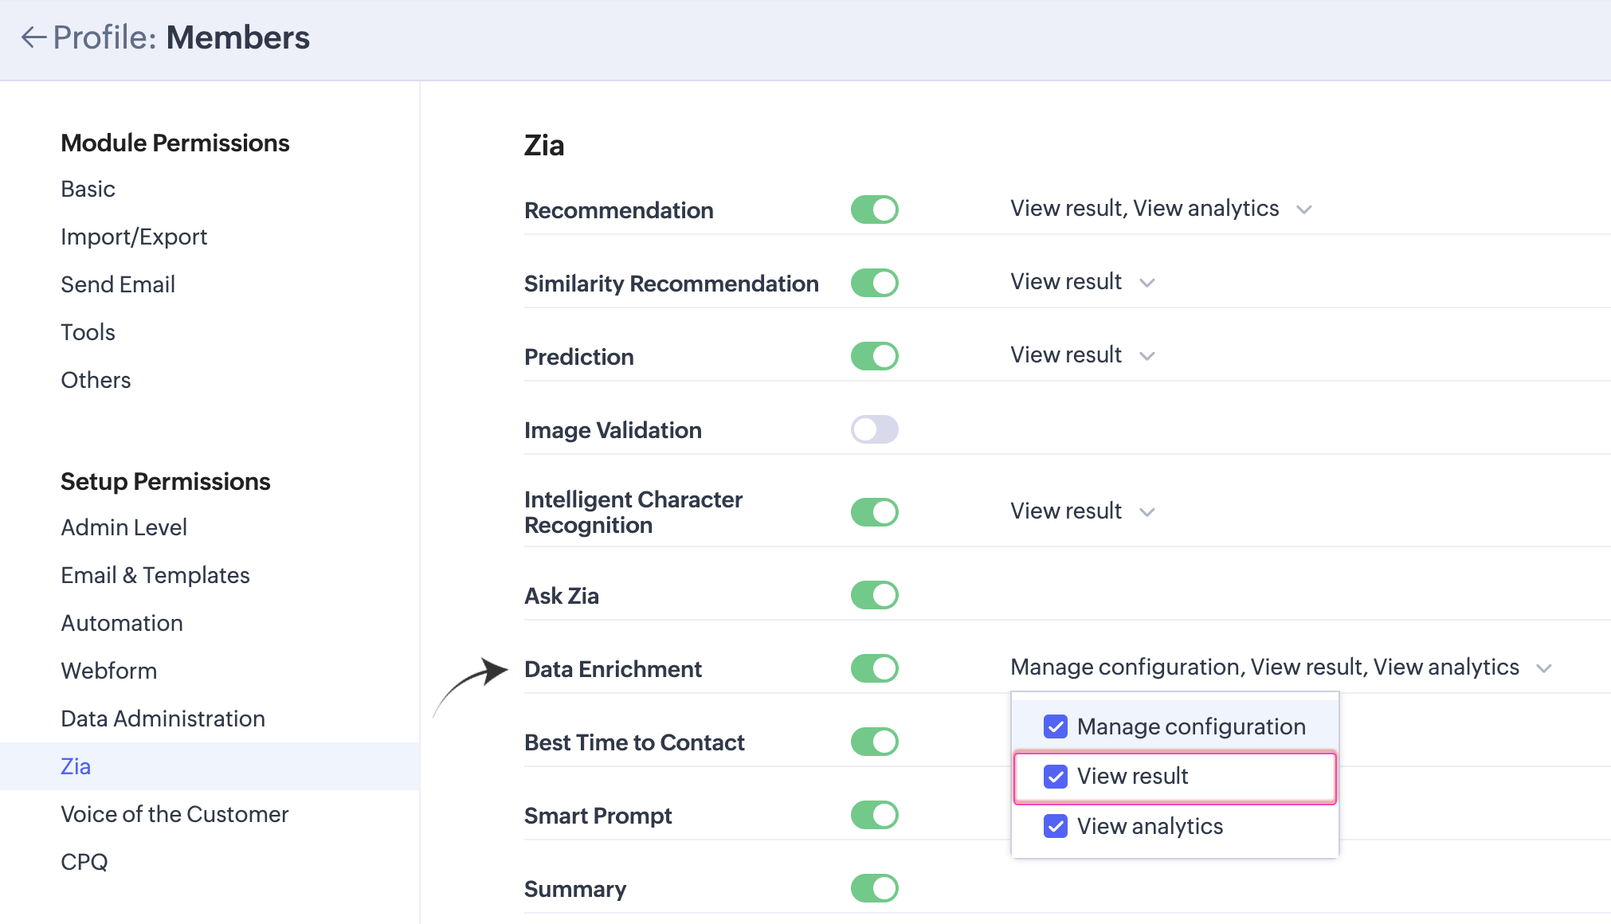Toggle off the Prediction switch
The width and height of the screenshot is (1611, 924).
[x=874, y=356]
